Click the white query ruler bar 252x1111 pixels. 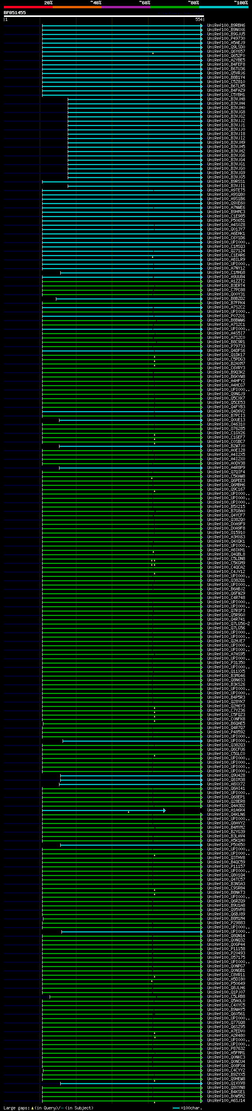(104, 16)
